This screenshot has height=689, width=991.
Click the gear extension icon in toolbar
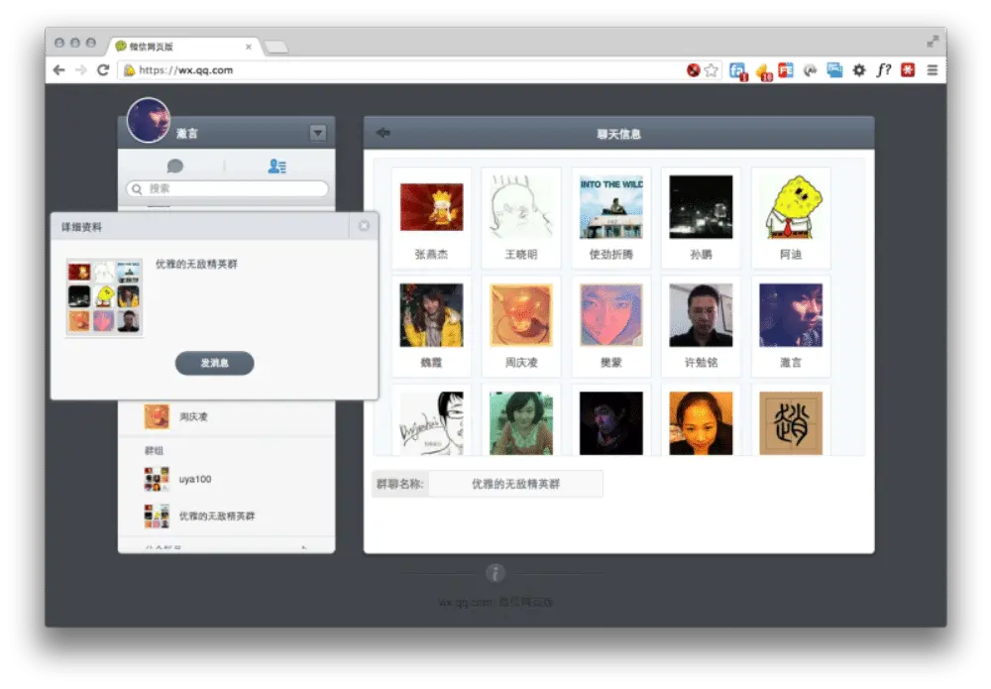tap(858, 70)
